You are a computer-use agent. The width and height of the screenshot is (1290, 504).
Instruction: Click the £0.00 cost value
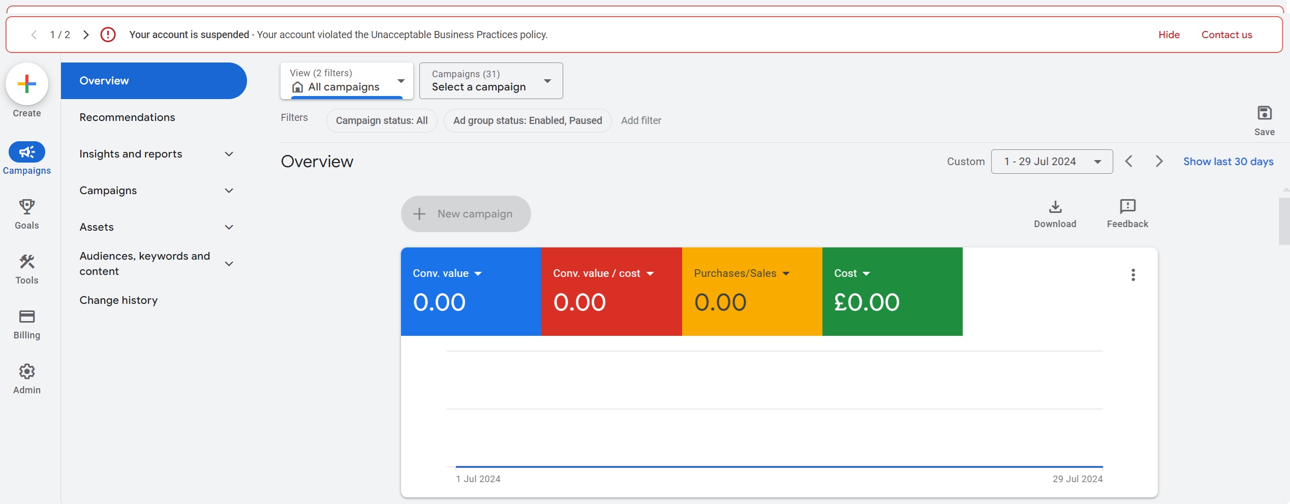(x=867, y=302)
